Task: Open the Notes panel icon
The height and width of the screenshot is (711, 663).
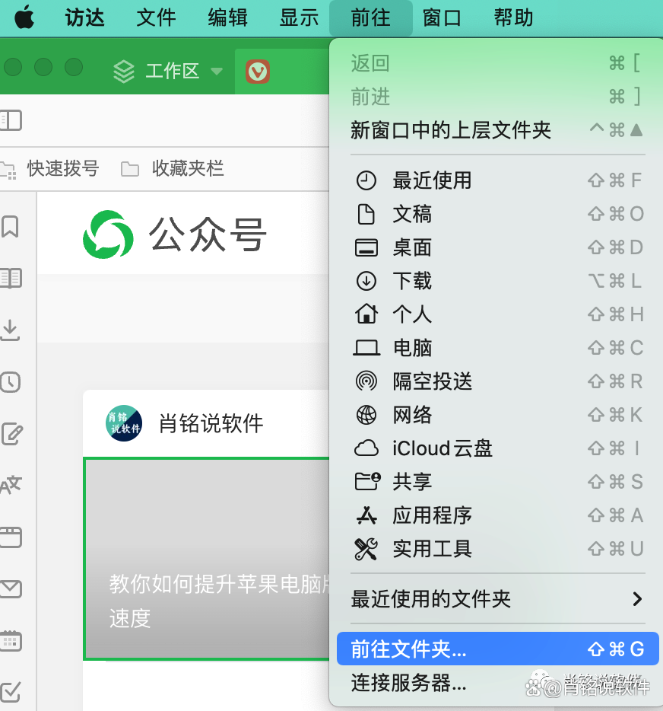Action: coord(10,434)
